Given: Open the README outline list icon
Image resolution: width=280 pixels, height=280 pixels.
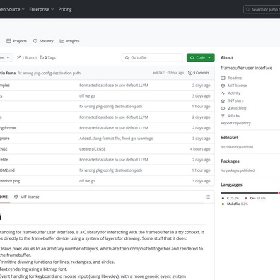Looking at the screenshot, I should (208, 197).
